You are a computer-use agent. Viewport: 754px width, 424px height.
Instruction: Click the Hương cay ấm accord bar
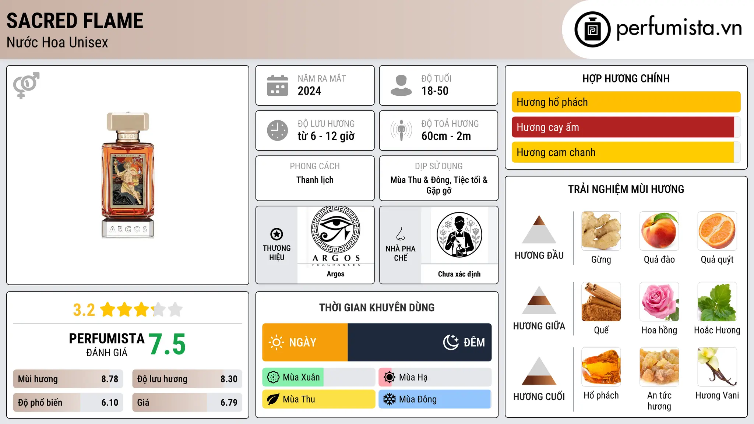coord(626,127)
